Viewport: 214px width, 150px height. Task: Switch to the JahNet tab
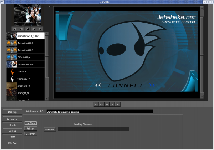(x=30, y=128)
